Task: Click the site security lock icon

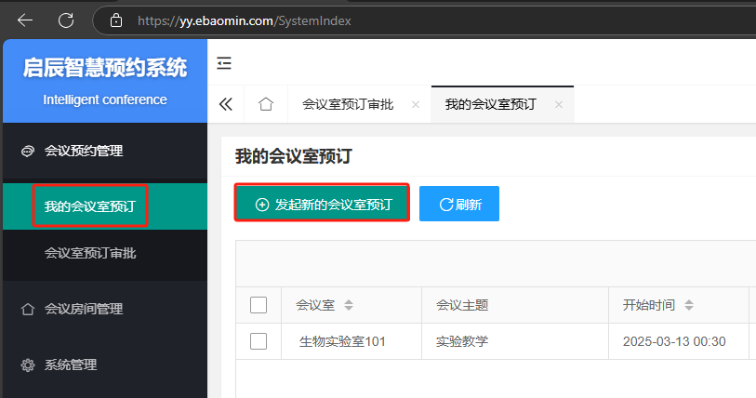Action: coord(115,20)
